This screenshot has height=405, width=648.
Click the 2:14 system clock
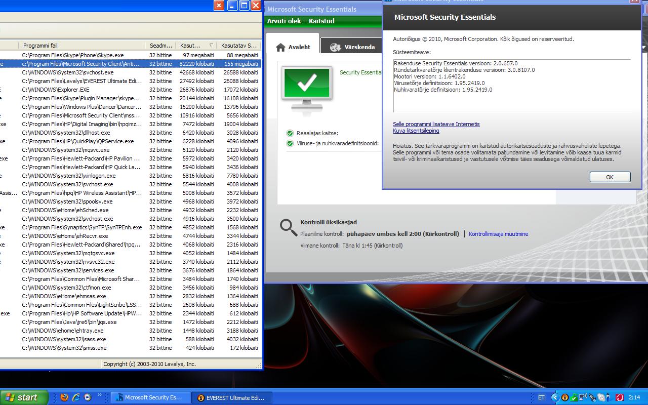coord(634,397)
